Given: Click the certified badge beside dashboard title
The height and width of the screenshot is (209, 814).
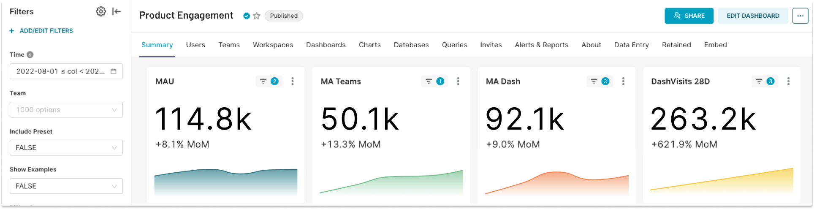Looking at the screenshot, I should coord(247,16).
